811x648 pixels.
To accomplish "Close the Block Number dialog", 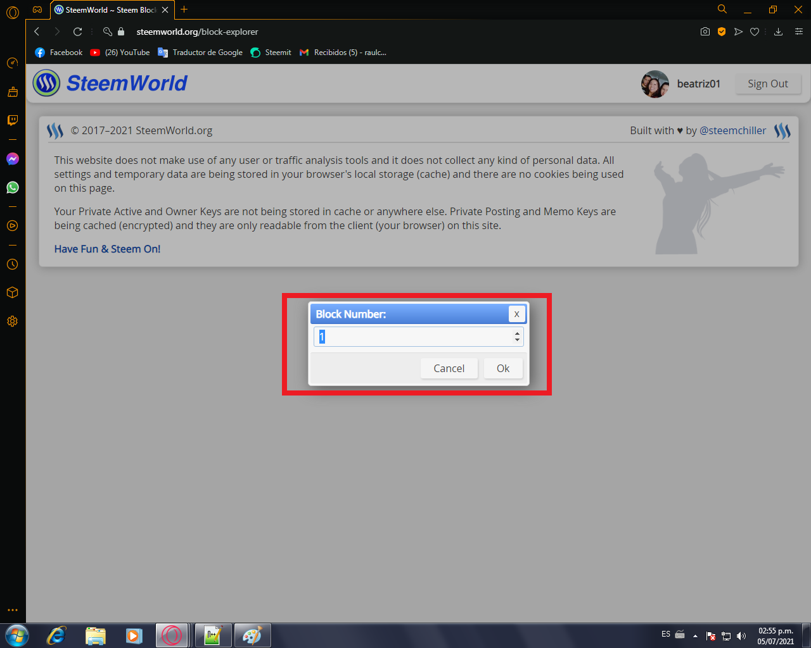I will [x=517, y=314].
